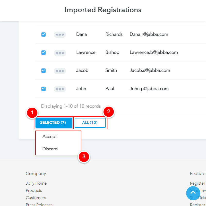Screen dimensions: 206x206
Task: Open the actions menu for Lawrence's row
Action: [x=60, y=53]
